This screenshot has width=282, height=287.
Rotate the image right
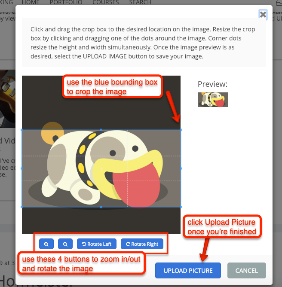click(x=142, y=244)
